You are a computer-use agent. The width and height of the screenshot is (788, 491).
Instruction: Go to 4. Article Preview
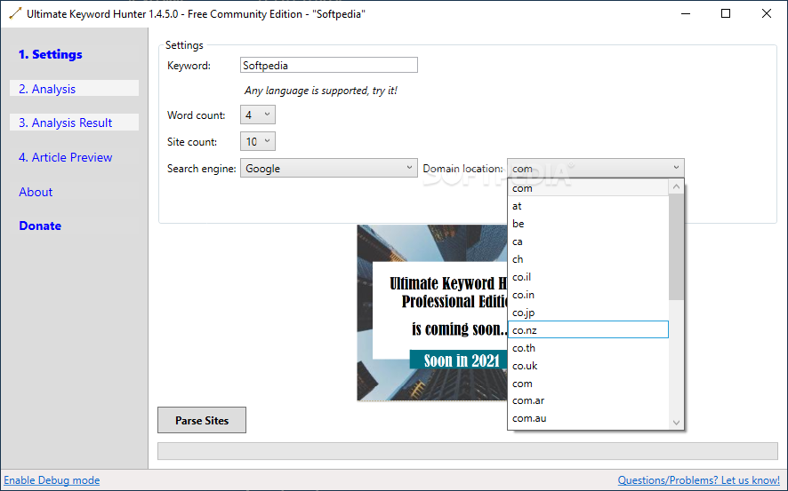coord(74,157)
